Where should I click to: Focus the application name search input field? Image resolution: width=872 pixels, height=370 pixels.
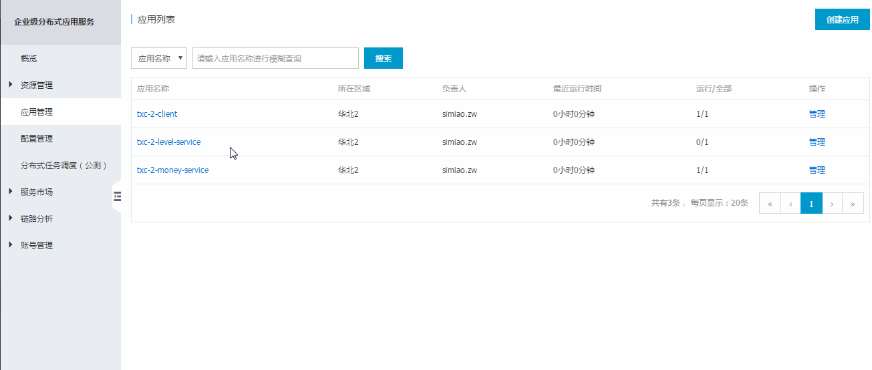coord(275,58)
